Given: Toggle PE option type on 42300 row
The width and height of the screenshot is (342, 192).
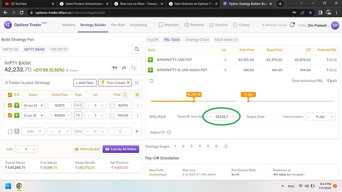Looking at the screenshot, I should point(78,115).
